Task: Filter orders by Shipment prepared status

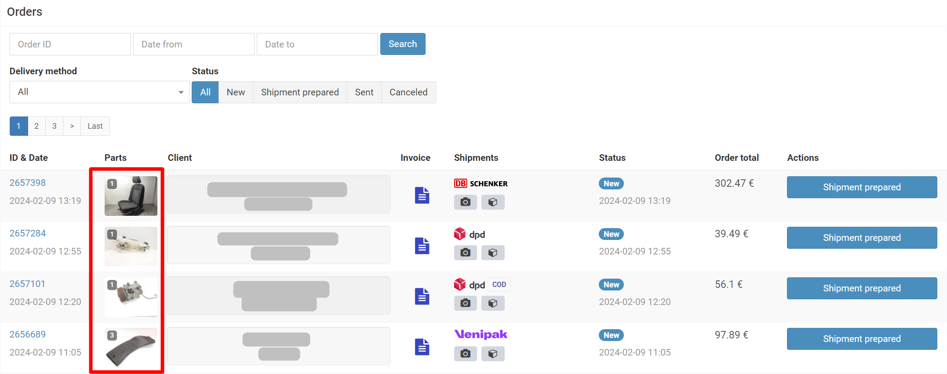Action: (299, 92)
